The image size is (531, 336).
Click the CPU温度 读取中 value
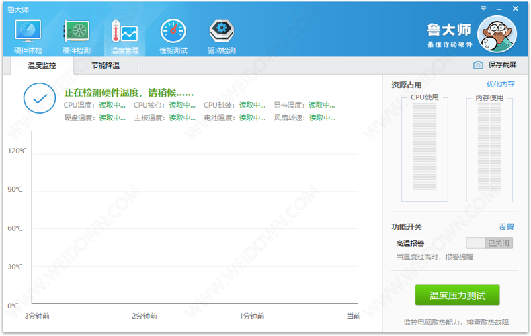click(112, 106)
